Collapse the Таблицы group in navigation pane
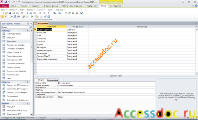This screenshot has width=198, height=120. (27, 31)
